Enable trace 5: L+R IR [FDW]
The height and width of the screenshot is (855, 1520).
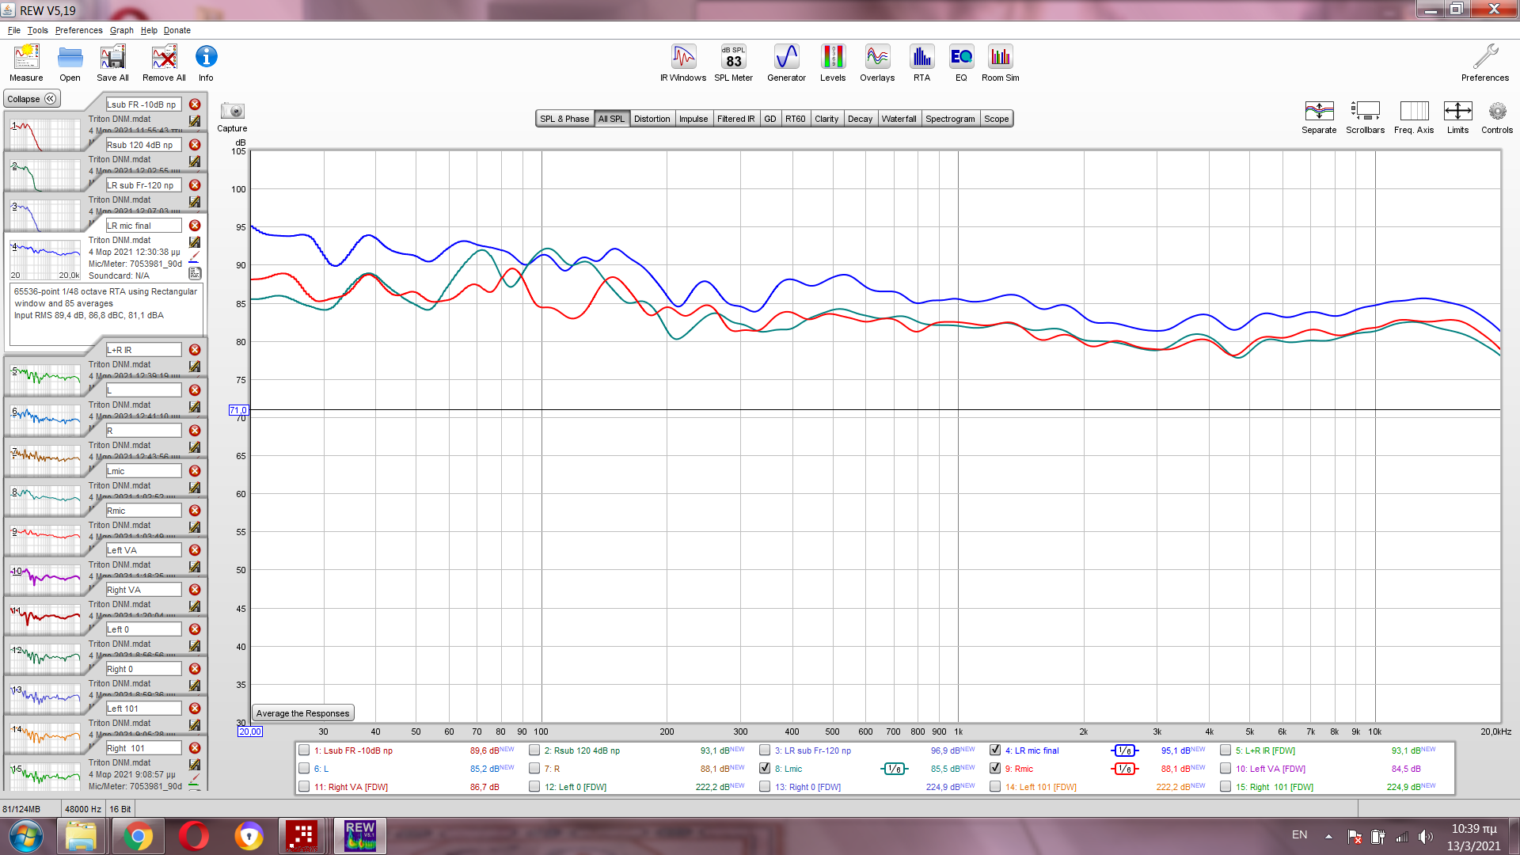pos(1225,750)
